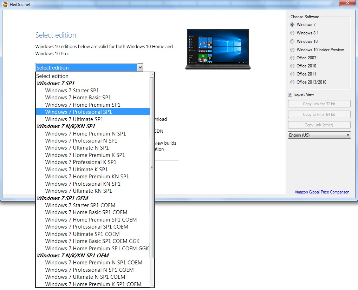The width and height of the screenshot is (358, 290).
Task: Collapse the Select edition combo box arrow
Action: [x=140, y=67]
